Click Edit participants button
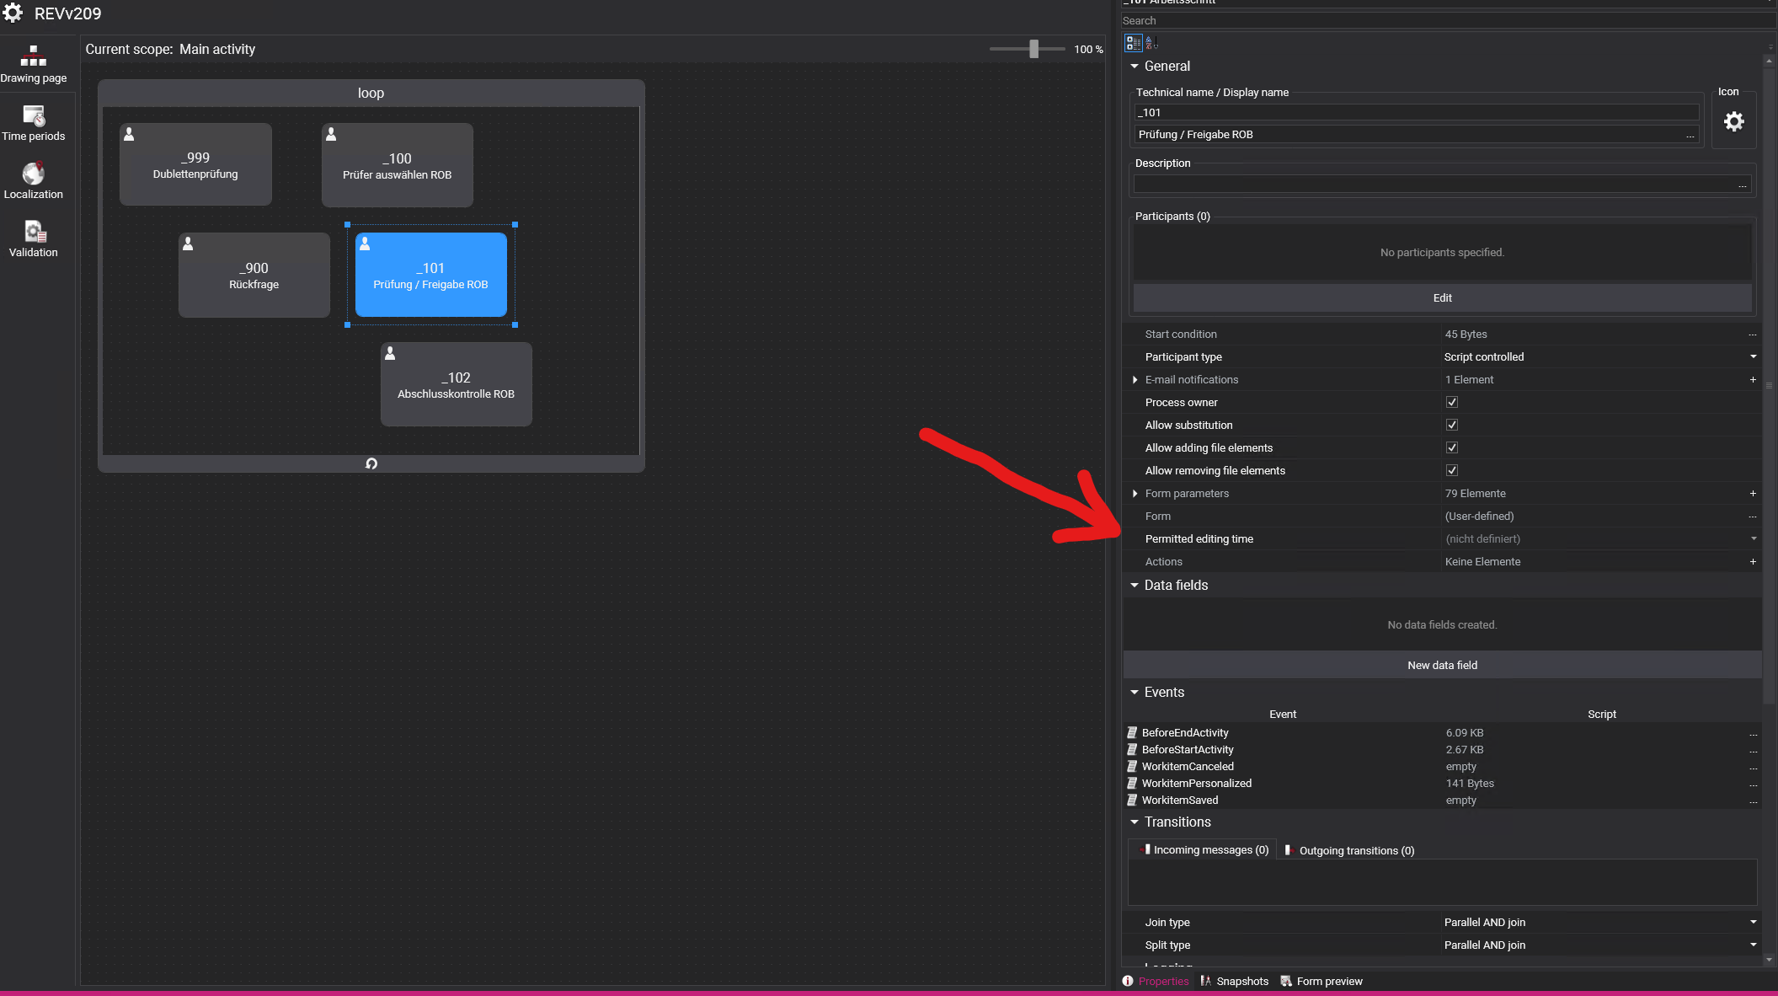 point(1442,297)
